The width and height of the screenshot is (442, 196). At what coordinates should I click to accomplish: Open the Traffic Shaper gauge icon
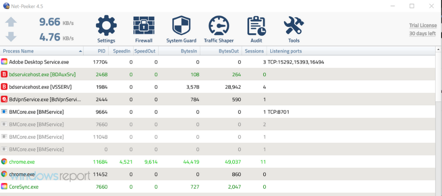point(219,26)
